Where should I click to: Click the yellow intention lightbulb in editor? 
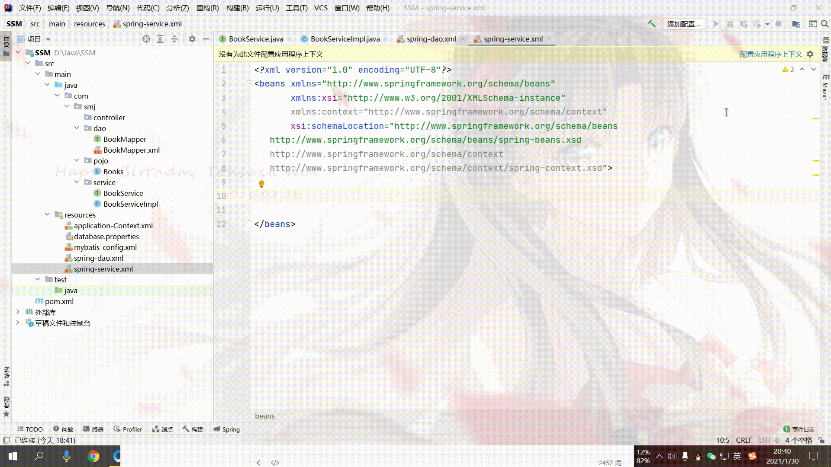tap(261, 184)
